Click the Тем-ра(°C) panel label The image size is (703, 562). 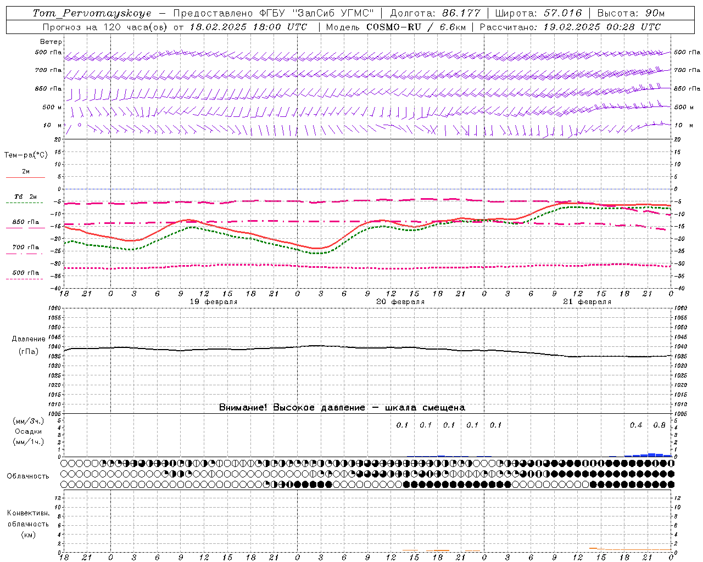click(x=26, y=155)
